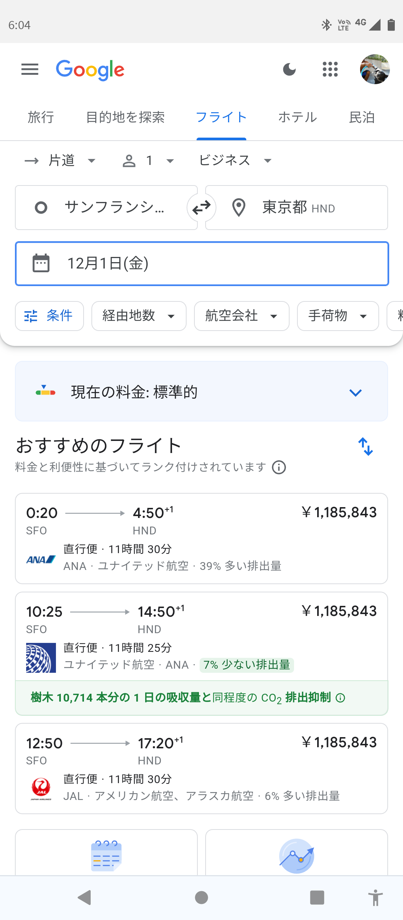Open the hamburger main menu
This screenshot has height=920, width=403.
[x=30, y=69]
